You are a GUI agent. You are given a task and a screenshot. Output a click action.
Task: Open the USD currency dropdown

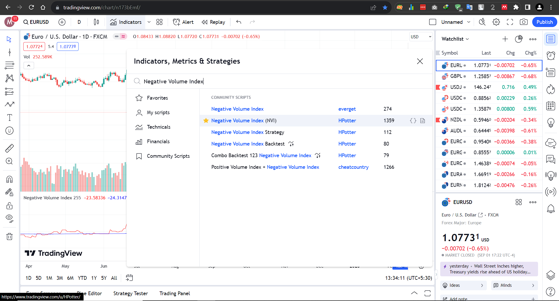click(x=421, y=37)
